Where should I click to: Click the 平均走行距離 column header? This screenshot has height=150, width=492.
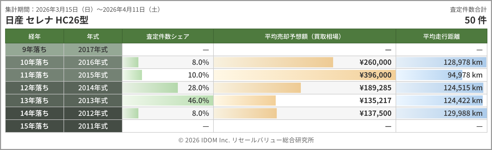click(441, 36)
